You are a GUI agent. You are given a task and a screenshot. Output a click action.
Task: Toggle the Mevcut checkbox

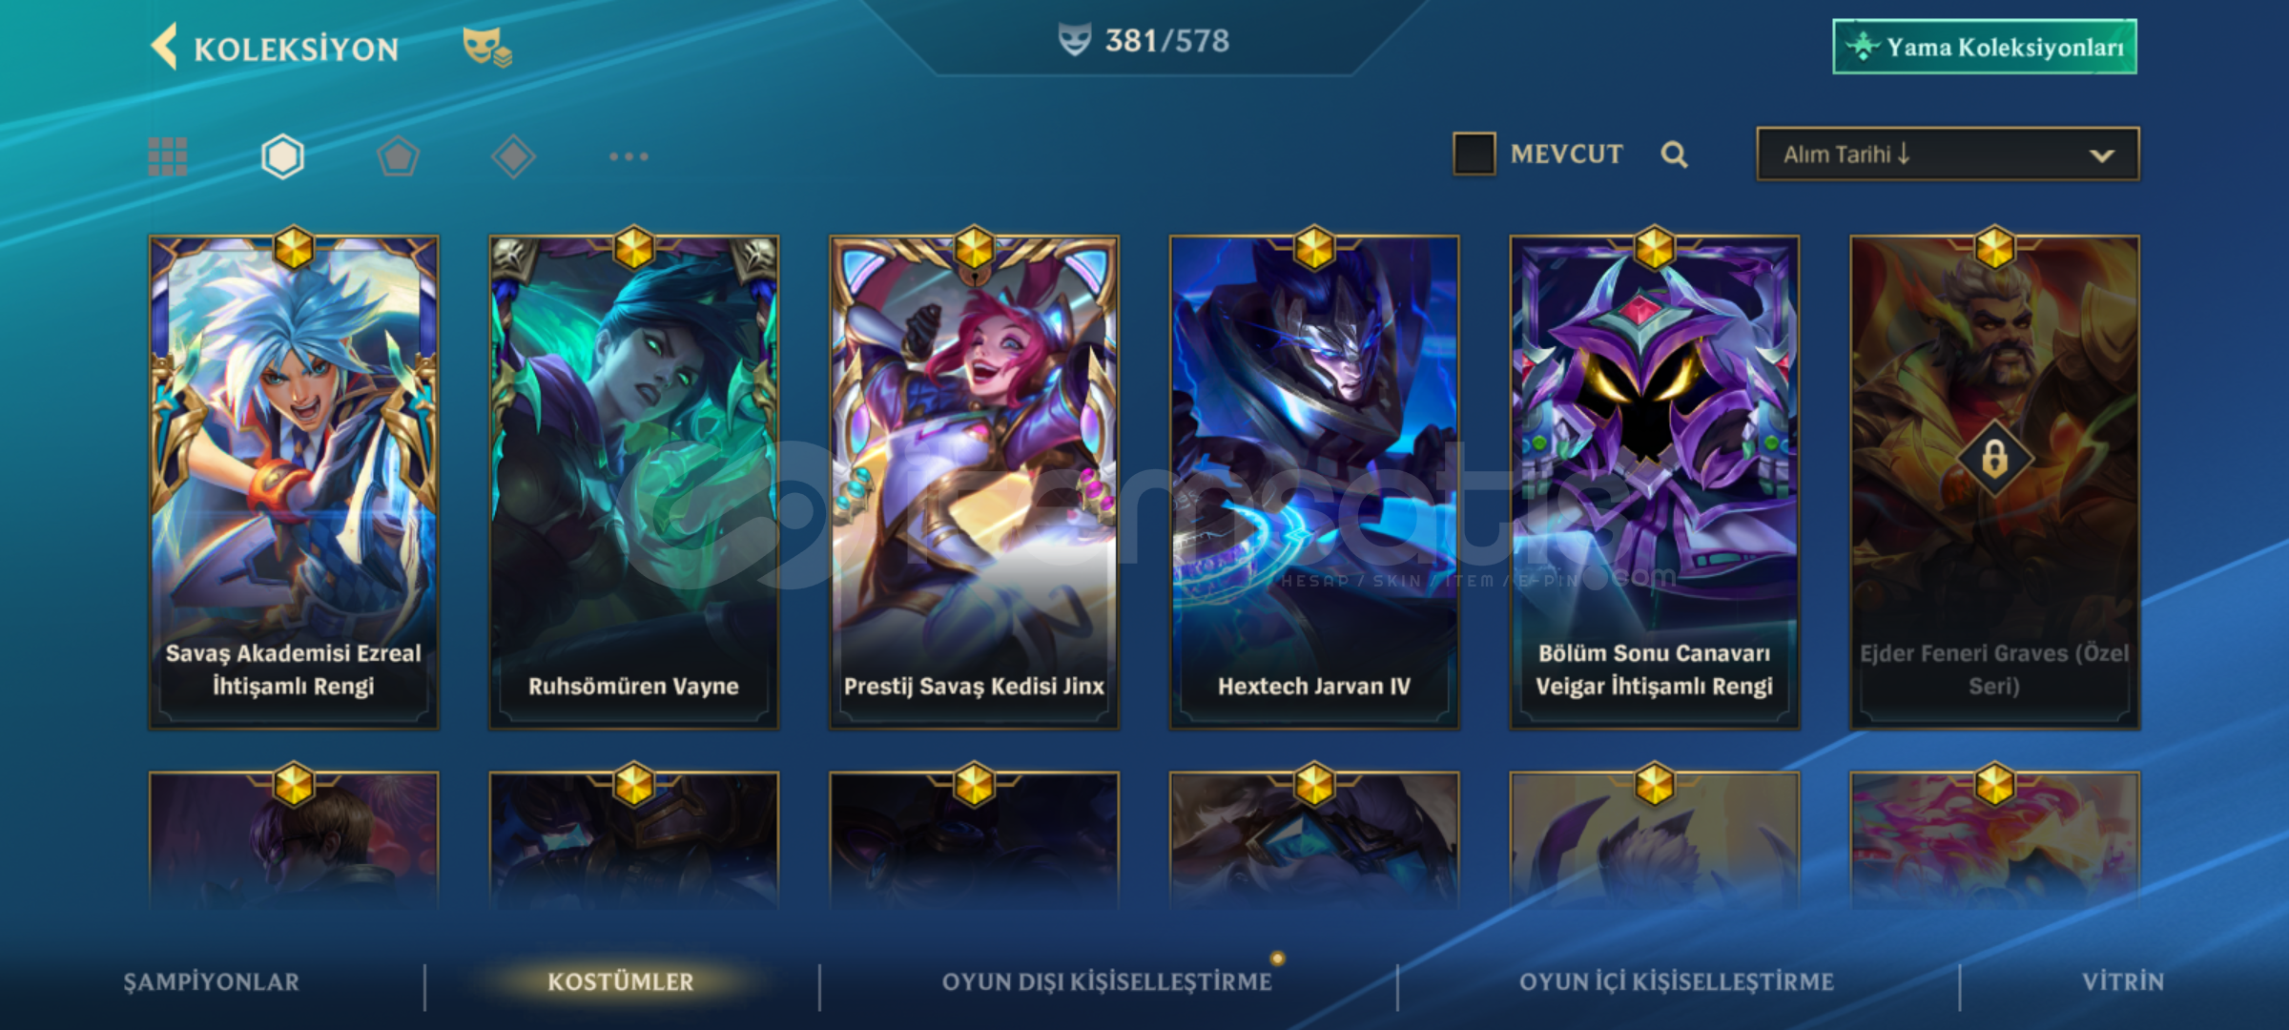pos(1474,154)
